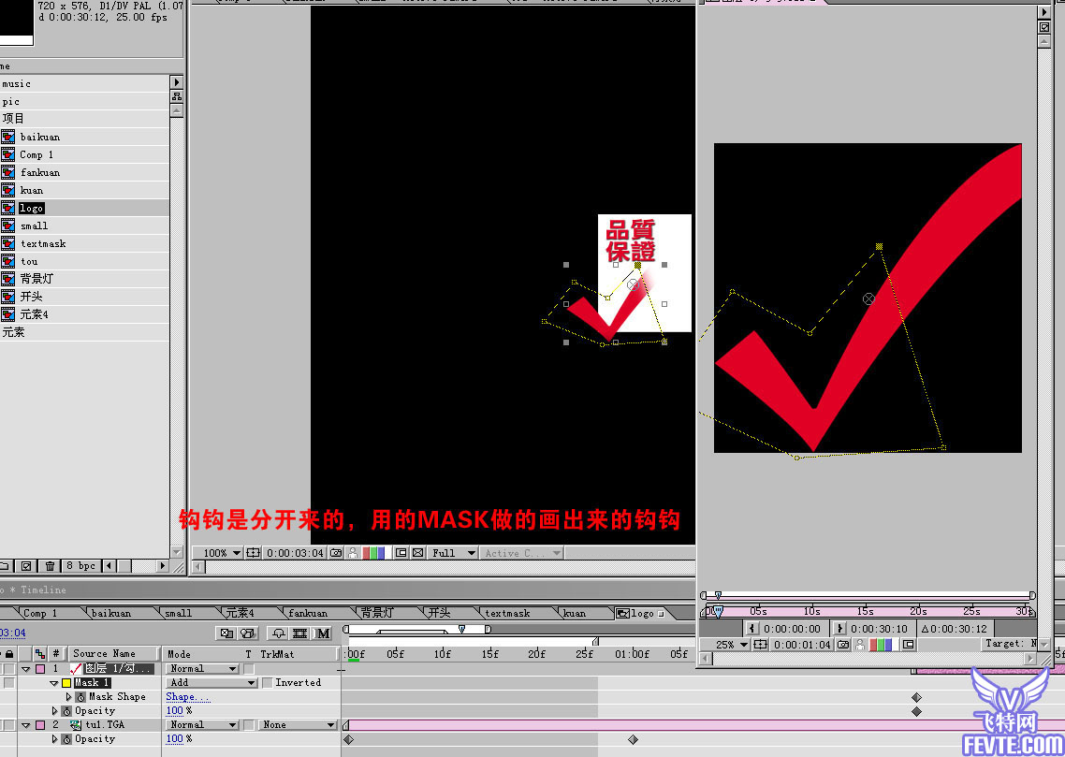
Task: Click the snapshot camera icon in the comp viewer
Action: click(336, 553)
